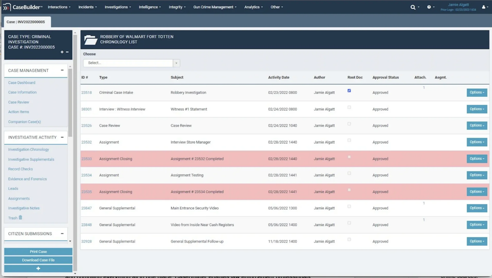The height and width of the screenshot is (278, 492).
Task: Open the Other menu
Action: coord(277,7)
